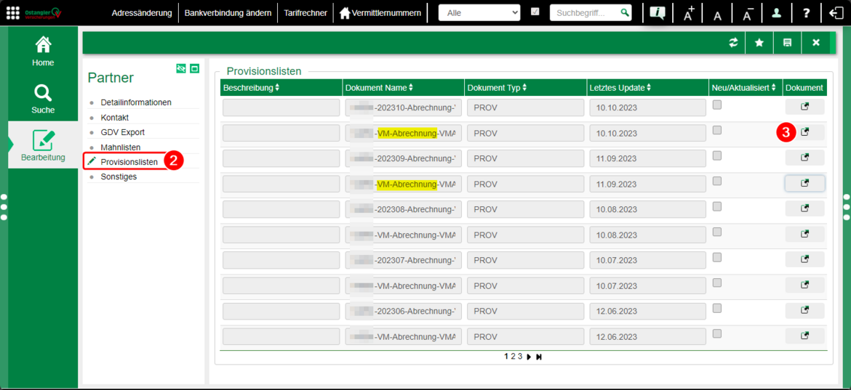Open the info speech bubble icon
Image resolution: width=851 pixels, height=390 pixels.
coord(658,13)
